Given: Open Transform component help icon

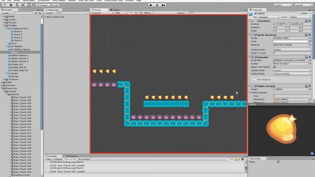Looking at the screenshot, I should [x=306, y=21].
